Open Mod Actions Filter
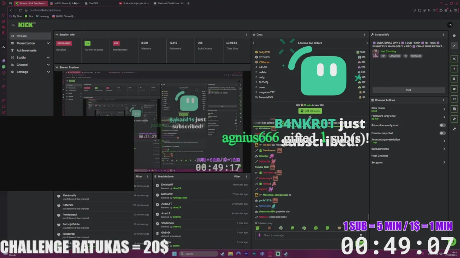 pyautogui.click(x=237, y=177)
